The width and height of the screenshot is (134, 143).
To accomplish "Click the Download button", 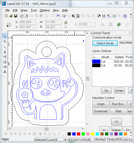I will [x=101, y=111].
